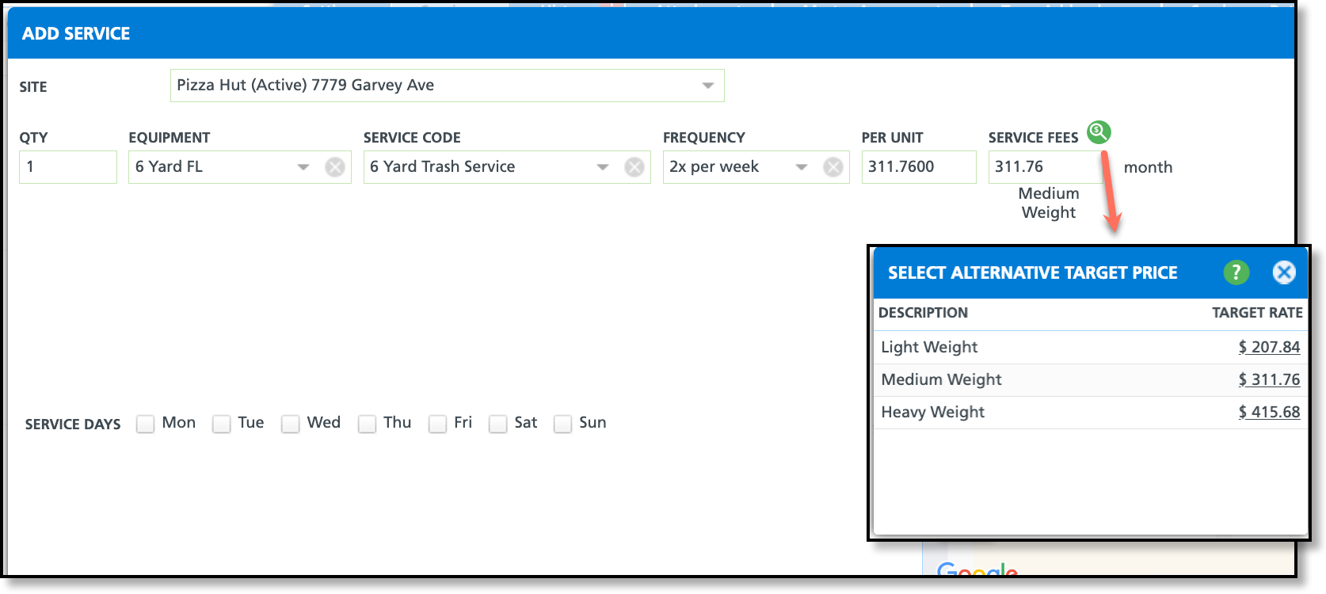Clear the Frequency selection

(x=833, y=167)
